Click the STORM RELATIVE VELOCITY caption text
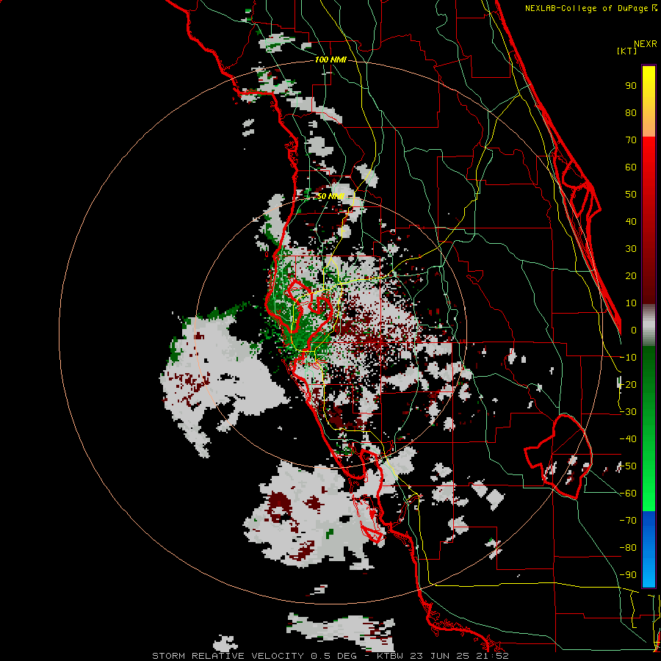Screen dimensions: 661x661 pos(229,656)
